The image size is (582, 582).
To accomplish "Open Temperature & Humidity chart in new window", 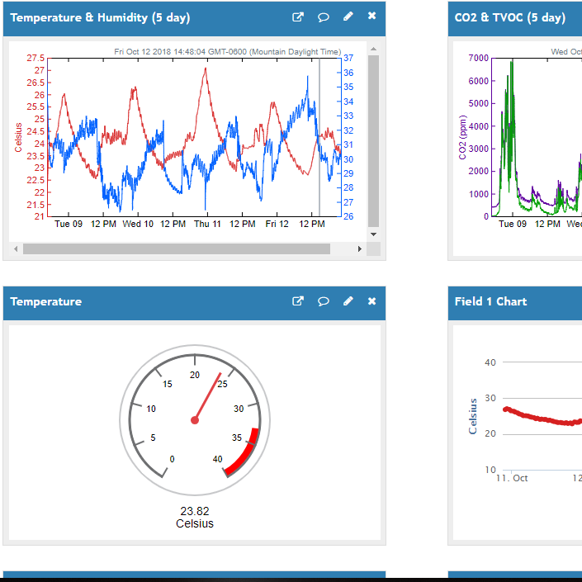I will coord(298,17).
